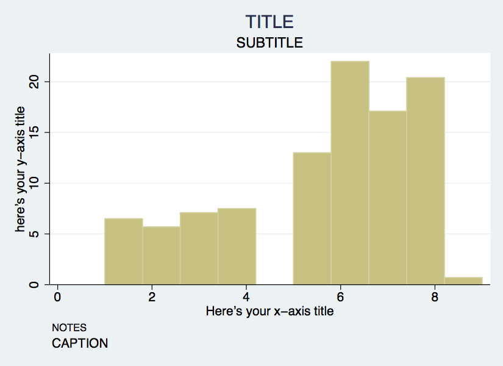
Task: Click the x-axis title text
Action: [269, 311]
